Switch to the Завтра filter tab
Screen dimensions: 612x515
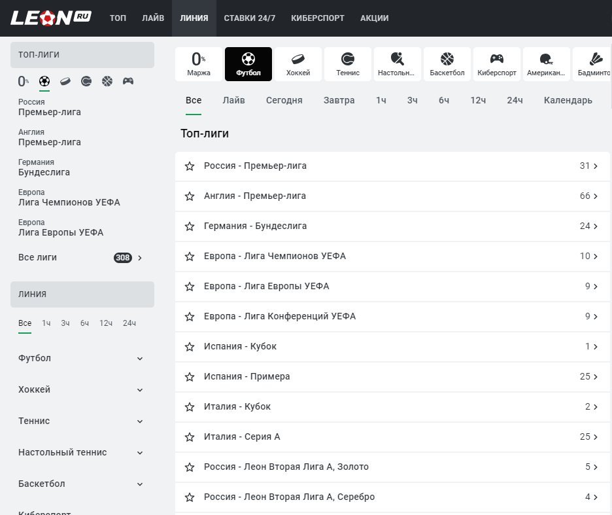(x=339, y=100)
